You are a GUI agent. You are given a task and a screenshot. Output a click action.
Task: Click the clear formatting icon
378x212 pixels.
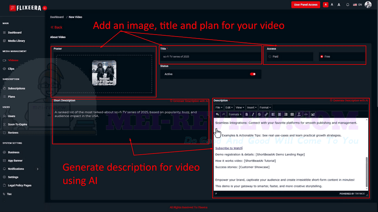pos(299,114)
